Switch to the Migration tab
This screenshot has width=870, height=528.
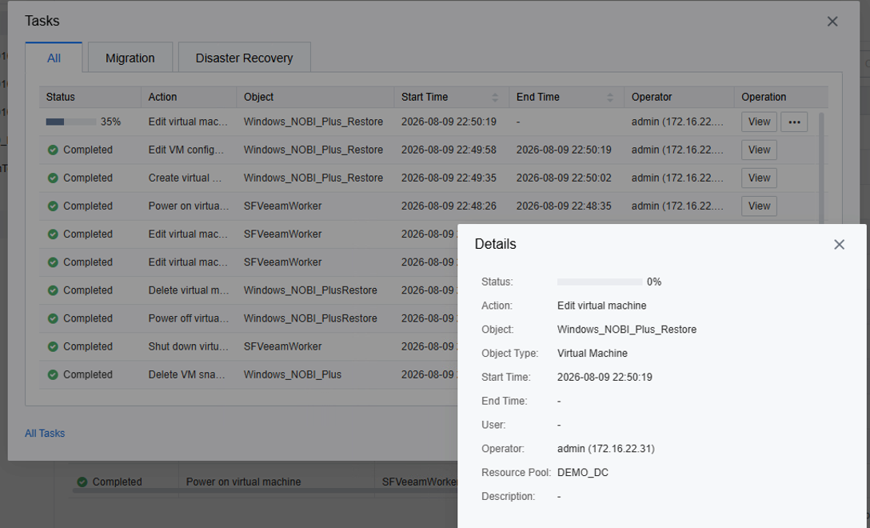coord(130,58)
